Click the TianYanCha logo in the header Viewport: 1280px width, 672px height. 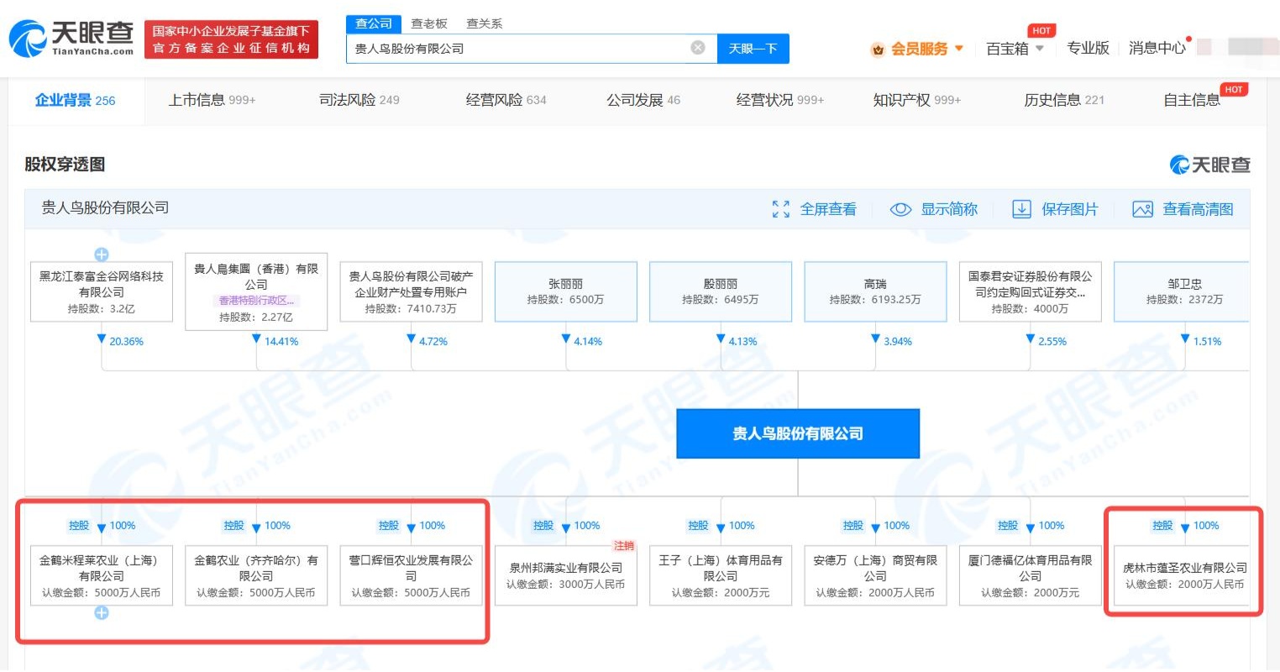pyautogui.click(x=71, y=38)
